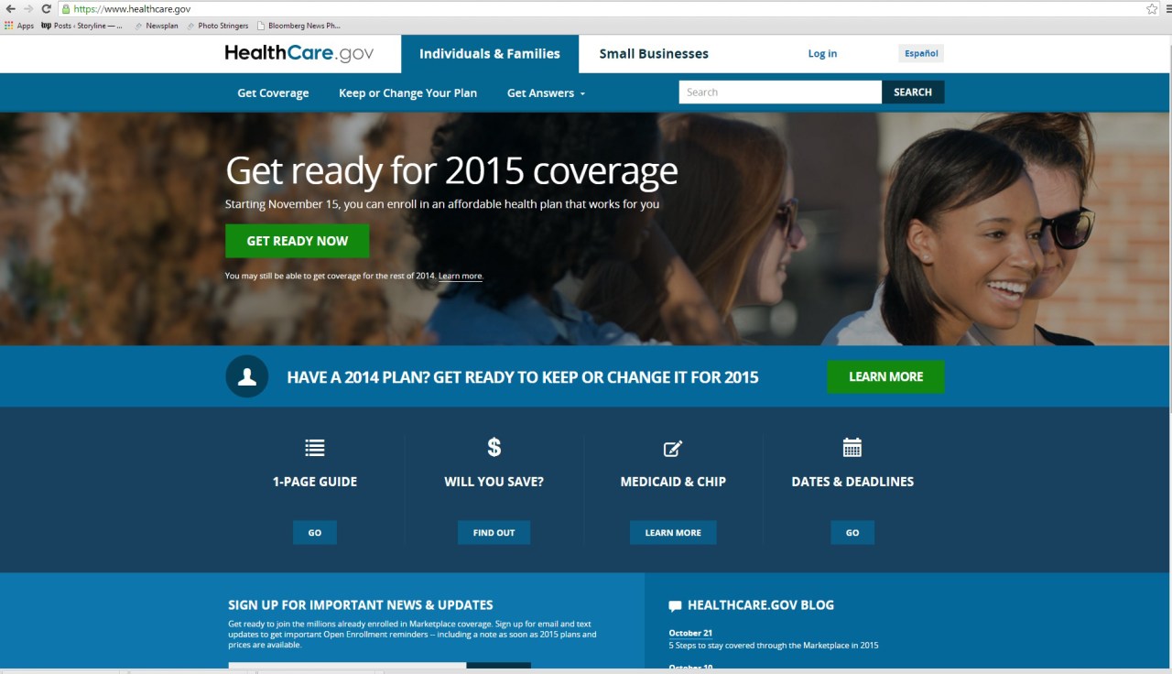Bookmark page with the star icon
This screenshot has width=1172, height=674.
[x=1152, y=8]
